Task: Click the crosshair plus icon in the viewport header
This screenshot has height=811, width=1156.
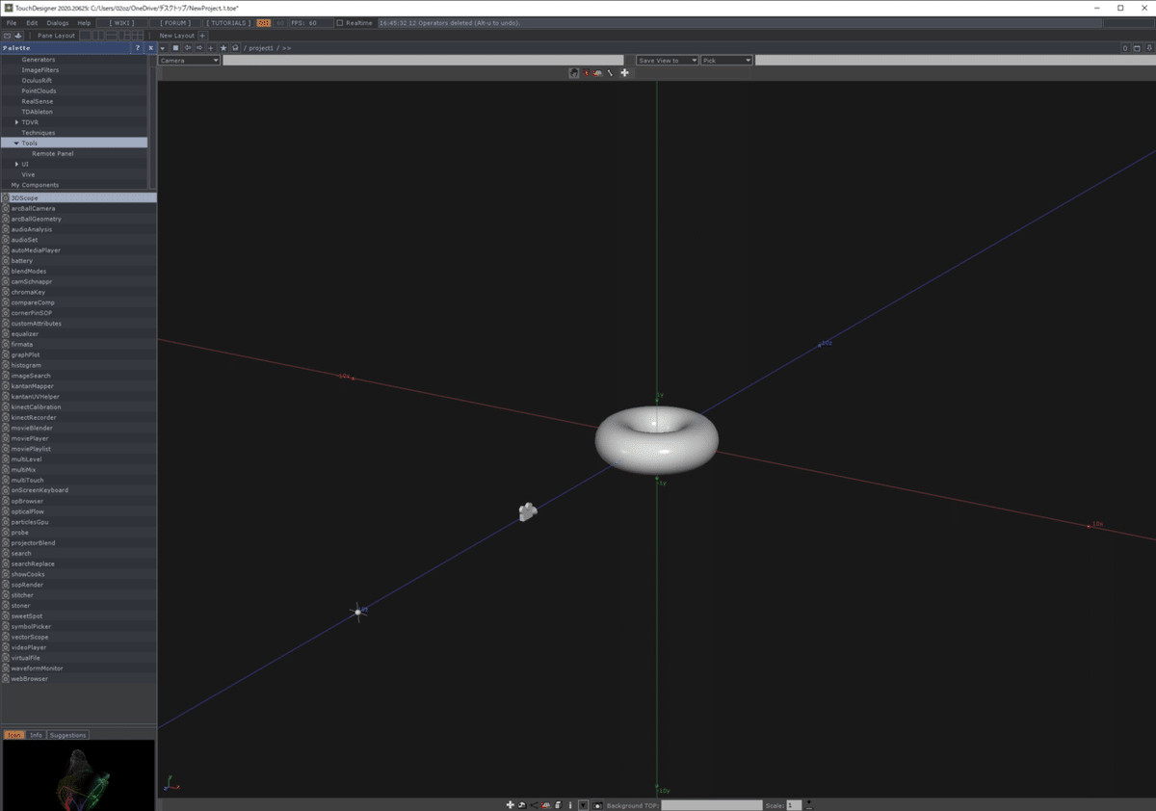Action: (x=624, y=72)
